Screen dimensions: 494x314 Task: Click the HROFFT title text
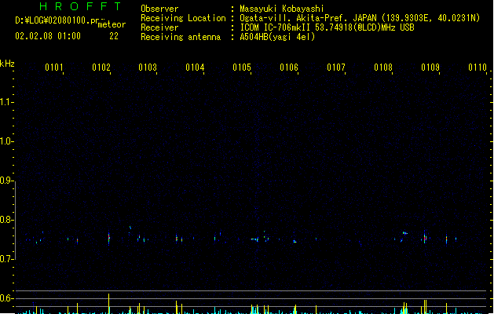coord(81,6)
